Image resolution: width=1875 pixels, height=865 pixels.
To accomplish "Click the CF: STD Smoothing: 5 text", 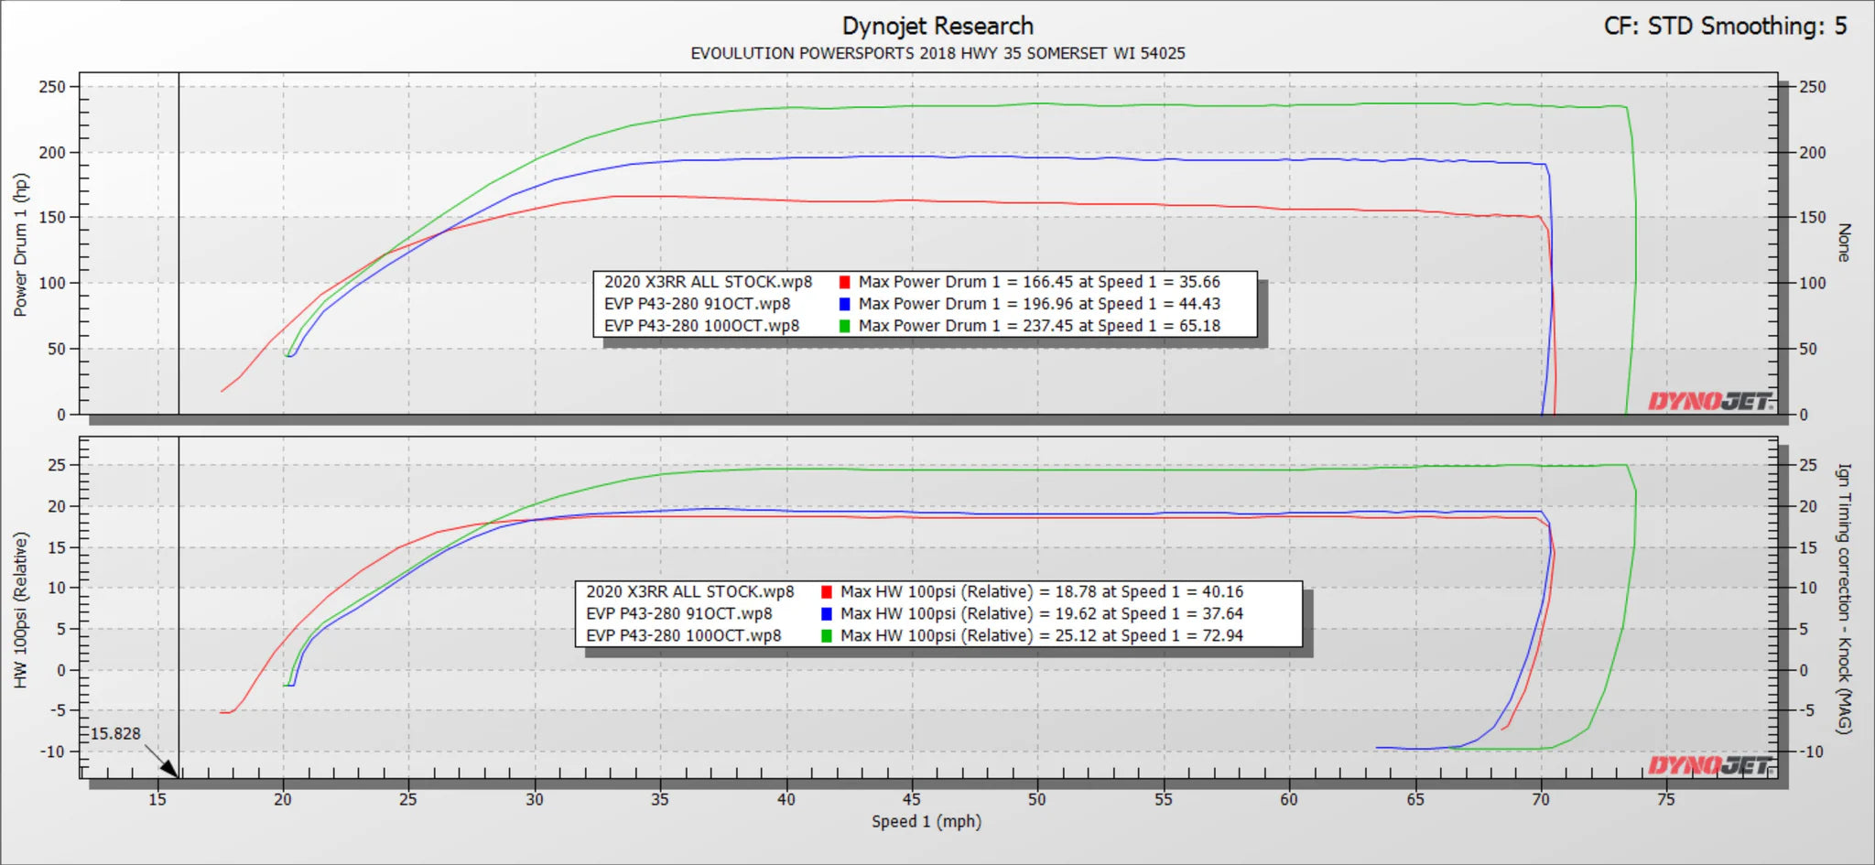I will tap(1725, 26).
